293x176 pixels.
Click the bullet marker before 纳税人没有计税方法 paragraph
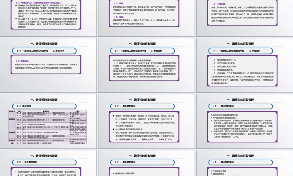(113, 133)
